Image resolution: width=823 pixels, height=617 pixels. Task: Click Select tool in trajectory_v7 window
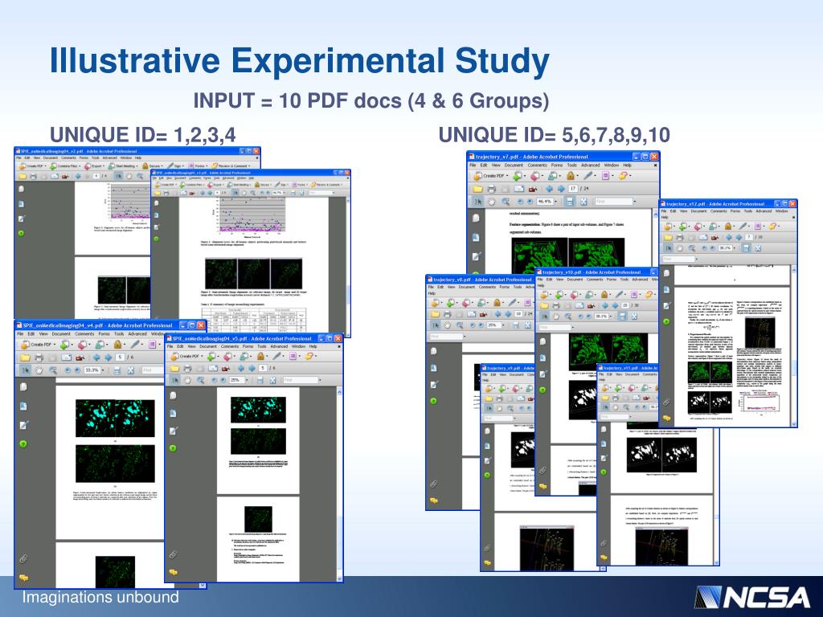pos(477,202)
